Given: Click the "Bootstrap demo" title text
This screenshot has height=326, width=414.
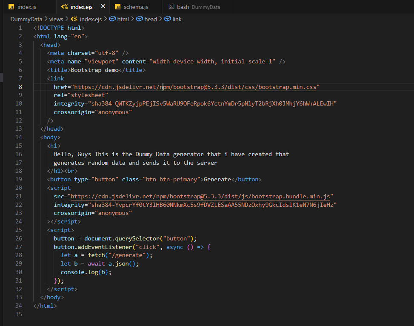Looking at the screenshot, I should (x=94, y=70).
